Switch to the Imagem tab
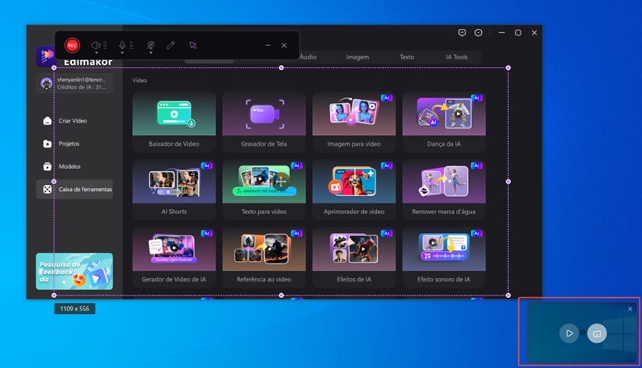Viewport: 642px width, 368px height. 357,57
